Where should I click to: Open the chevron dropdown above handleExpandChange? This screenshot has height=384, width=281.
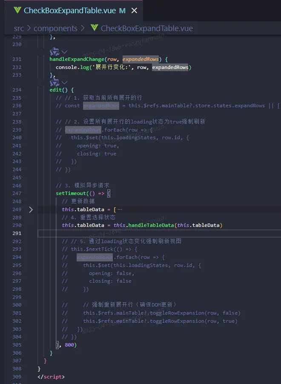(x=64, y=52)
